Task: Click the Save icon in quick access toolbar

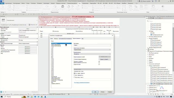Action: coord(4,14)
